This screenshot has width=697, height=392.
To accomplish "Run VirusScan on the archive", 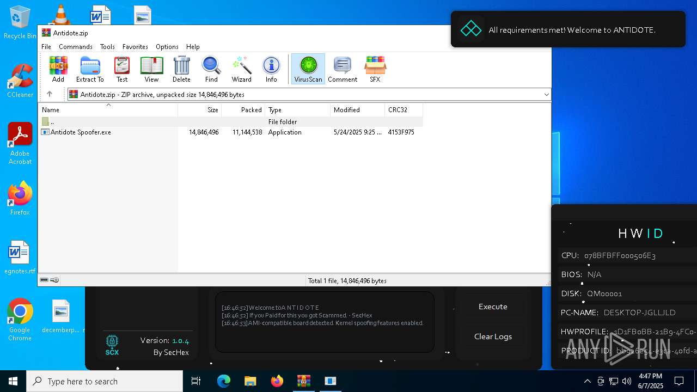I will coord(308,69).
